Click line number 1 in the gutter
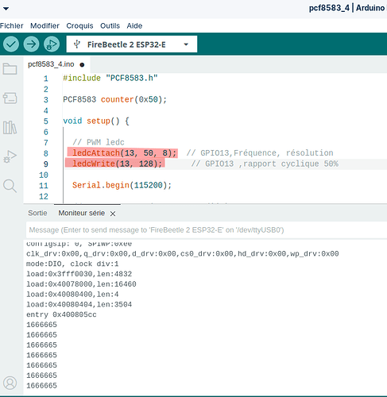The height and width of the screenshot is (397, 387). click(x=46, y=79)
